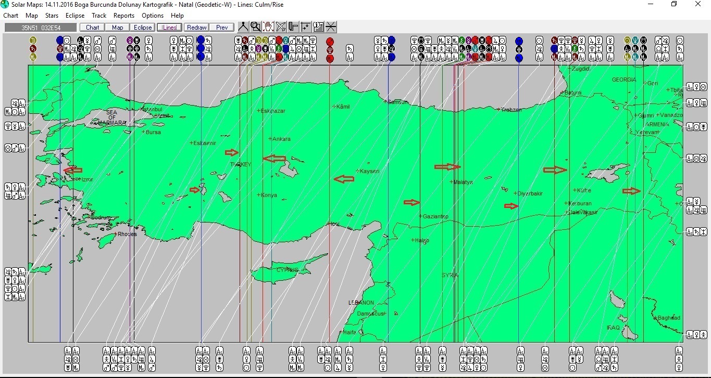Image resolution: width=711 pixels, height=378 pixels.
Task: Click the Redraw button
Action: (196, 28)
